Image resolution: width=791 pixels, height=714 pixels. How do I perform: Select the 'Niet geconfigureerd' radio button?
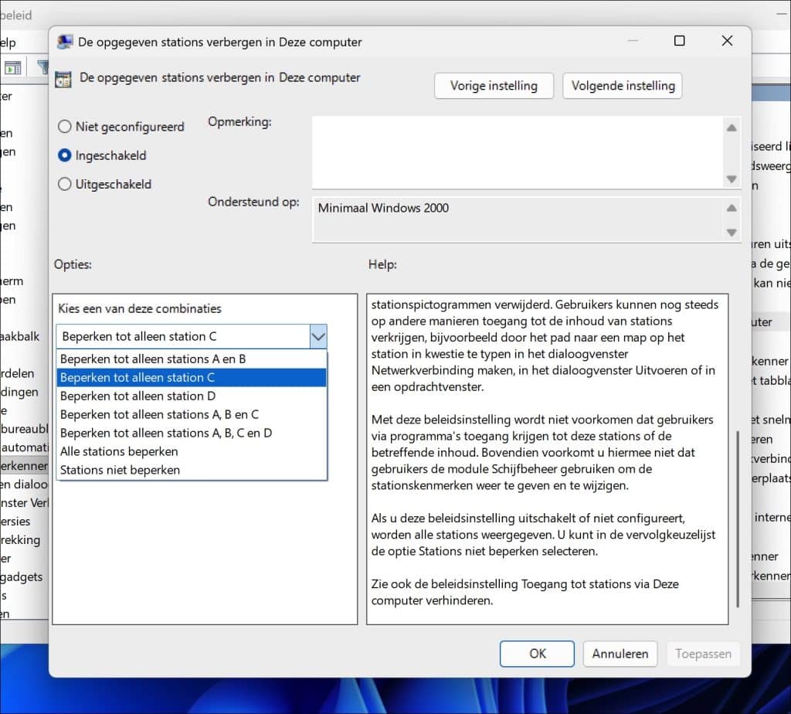[x=65, y=127]
